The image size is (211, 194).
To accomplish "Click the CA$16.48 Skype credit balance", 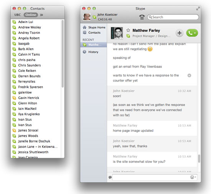I will (105, 19).
